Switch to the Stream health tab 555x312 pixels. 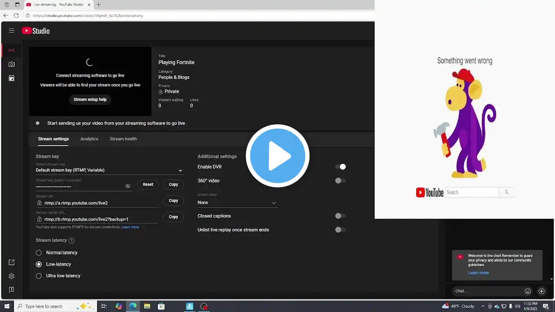pyautogui.click(x=123, y=139)
